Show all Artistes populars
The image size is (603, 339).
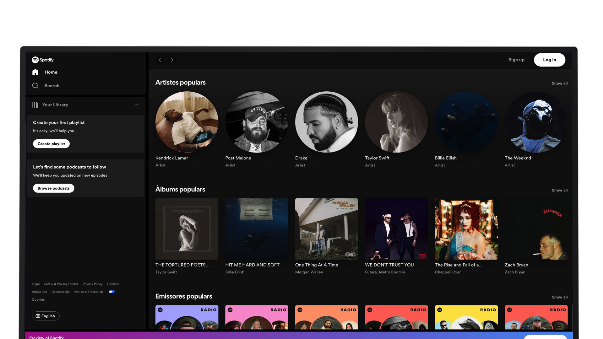pos(560,83)
